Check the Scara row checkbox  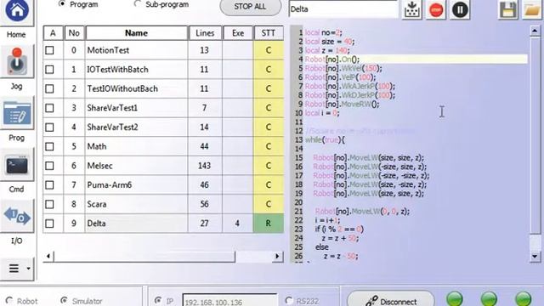click(x=49, y=204)
